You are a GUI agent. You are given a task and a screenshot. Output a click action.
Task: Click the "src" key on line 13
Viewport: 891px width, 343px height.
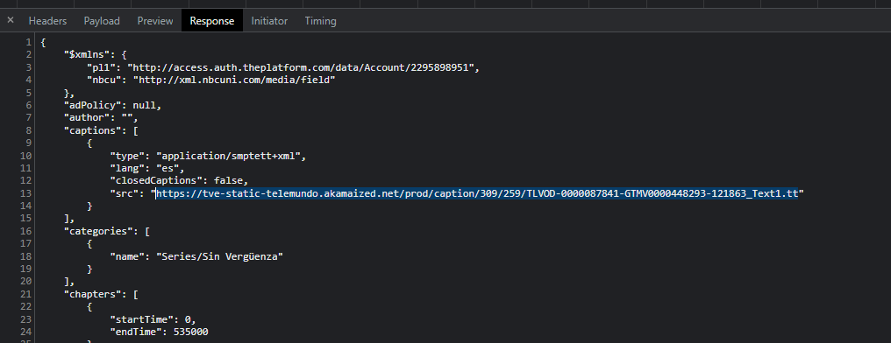[125, 193]
